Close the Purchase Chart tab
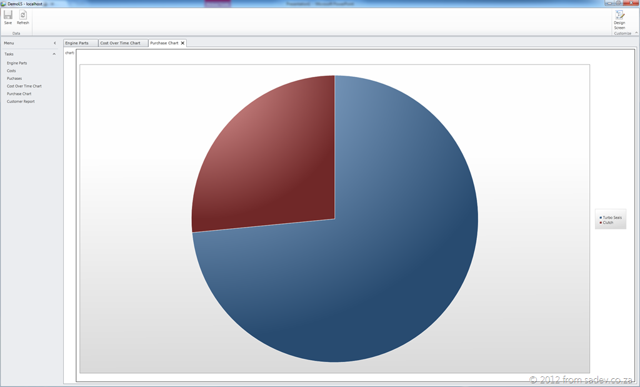The width and height of the screenshot is (640, 387). pyautogui.click(x=182, y=43)
